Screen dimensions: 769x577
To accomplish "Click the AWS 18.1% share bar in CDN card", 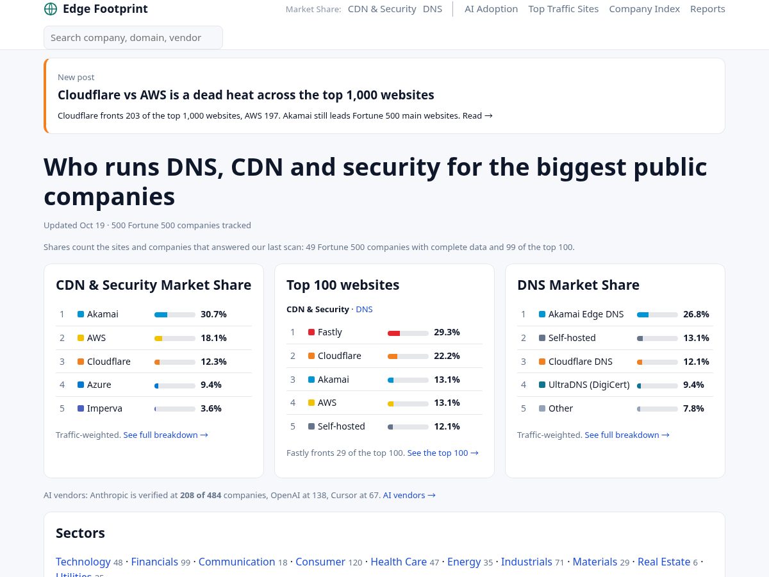I will [x=175, y=339].
